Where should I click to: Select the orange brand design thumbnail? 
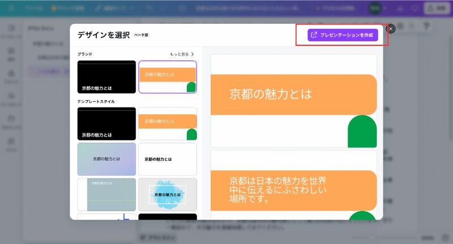point(168,77)
